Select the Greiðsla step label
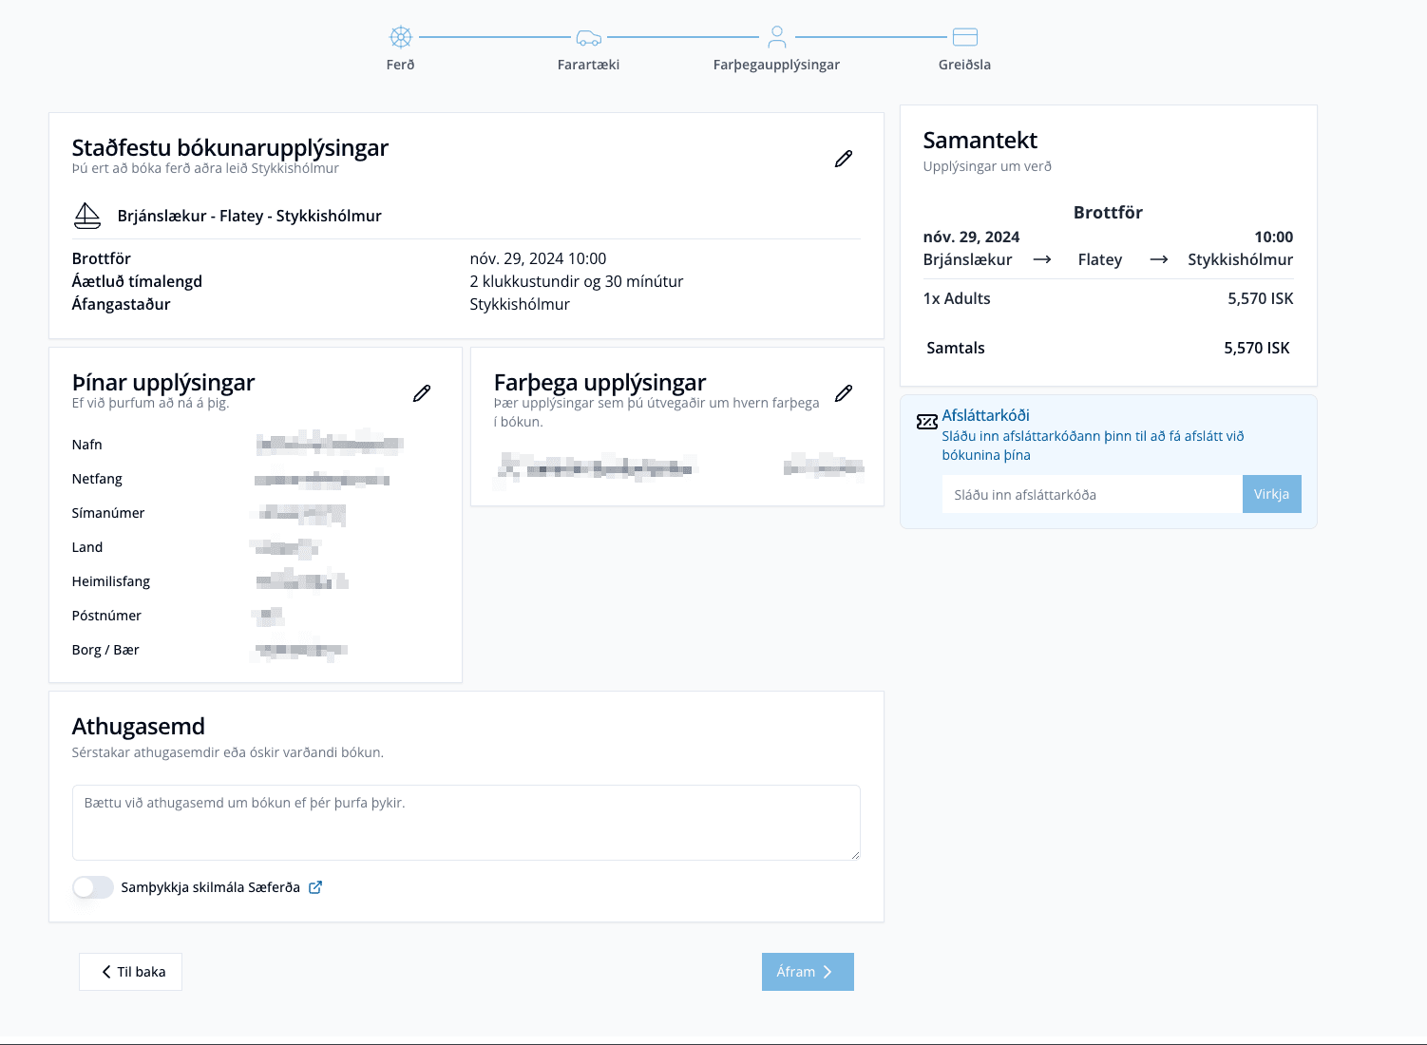Image resolution: width=1427 pixels, height=1045 pixels. click(964, 65)
